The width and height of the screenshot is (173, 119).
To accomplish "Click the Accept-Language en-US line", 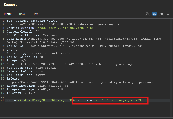I will [x=35, y=89].
